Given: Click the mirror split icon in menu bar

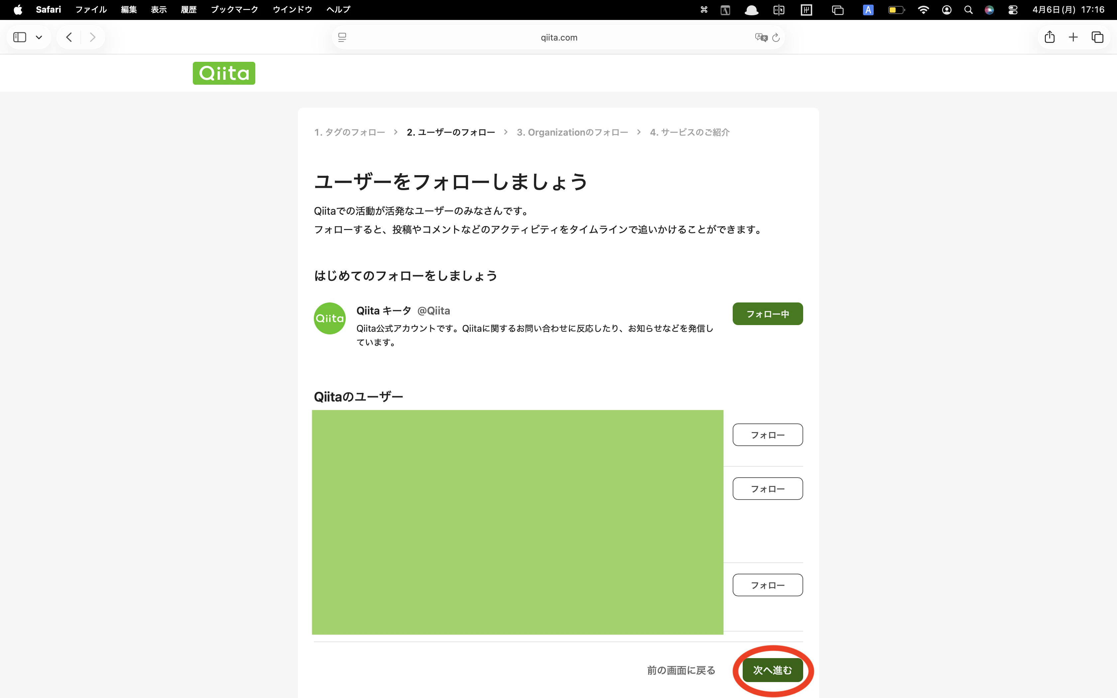Looking at the screenshot, I should 779,10.
